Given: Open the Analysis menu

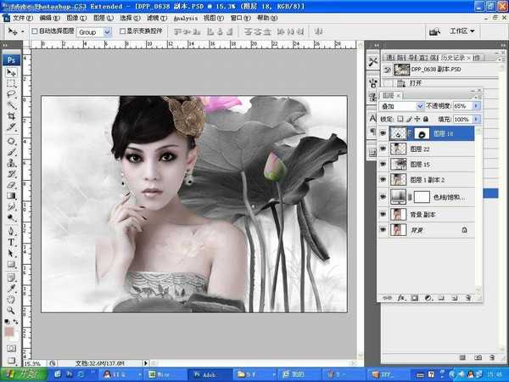Looking at the screenshot, I should click(x=186, y=17).
